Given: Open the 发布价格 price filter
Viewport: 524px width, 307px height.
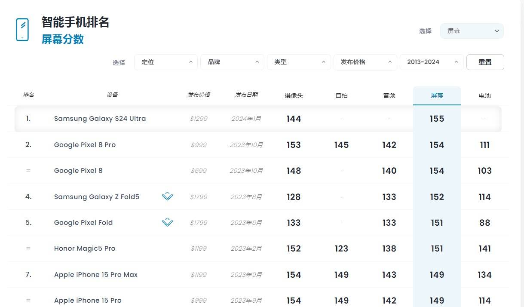Looking at the screenshot, I should point(365,62).
